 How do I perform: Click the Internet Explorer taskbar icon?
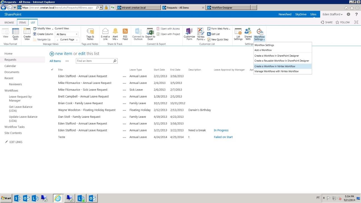click(58, 198)
